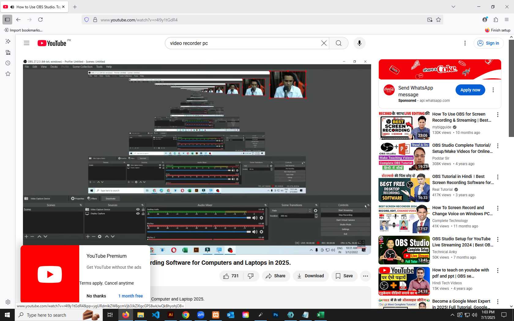The image size is (514, 321).
Task: Open sidebar synced tabs icon
Action: (x=8, y=52)
